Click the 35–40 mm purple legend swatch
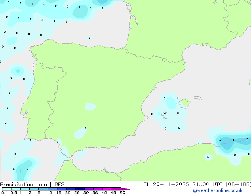The height and width of the screenshot is (194, 251). coord(98,189)
